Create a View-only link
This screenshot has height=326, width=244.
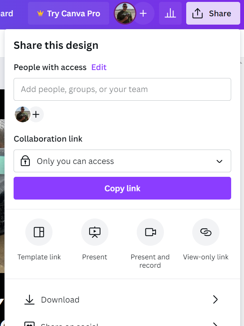pyautogui.click(x=206, y=232)
